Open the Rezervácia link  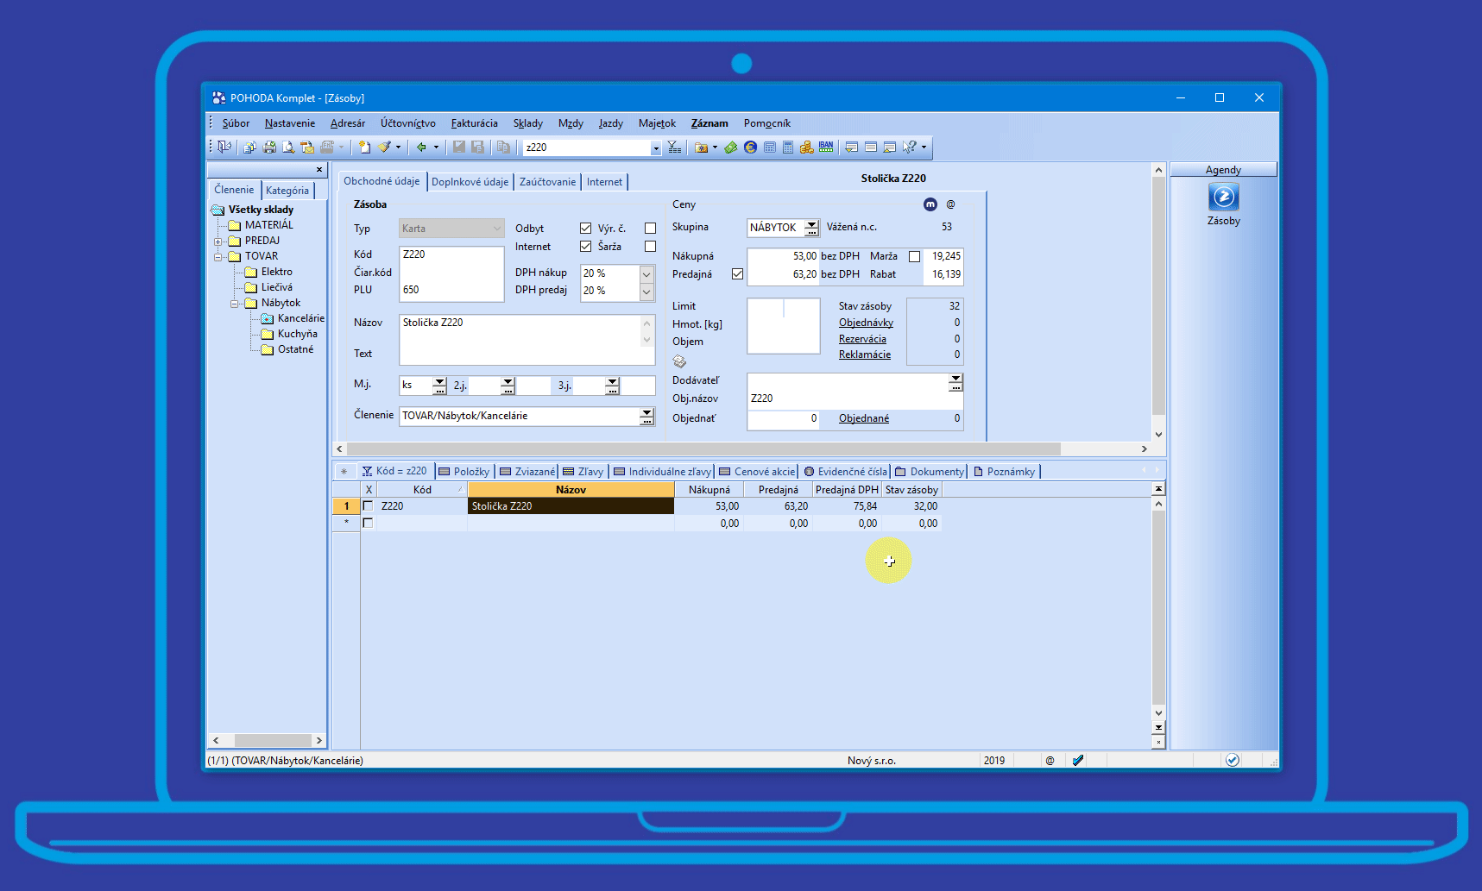pyautogui.click(x=862, y=339)
